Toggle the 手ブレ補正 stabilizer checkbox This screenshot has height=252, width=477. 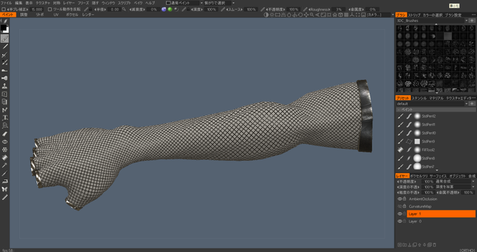(x=4, y=9)
